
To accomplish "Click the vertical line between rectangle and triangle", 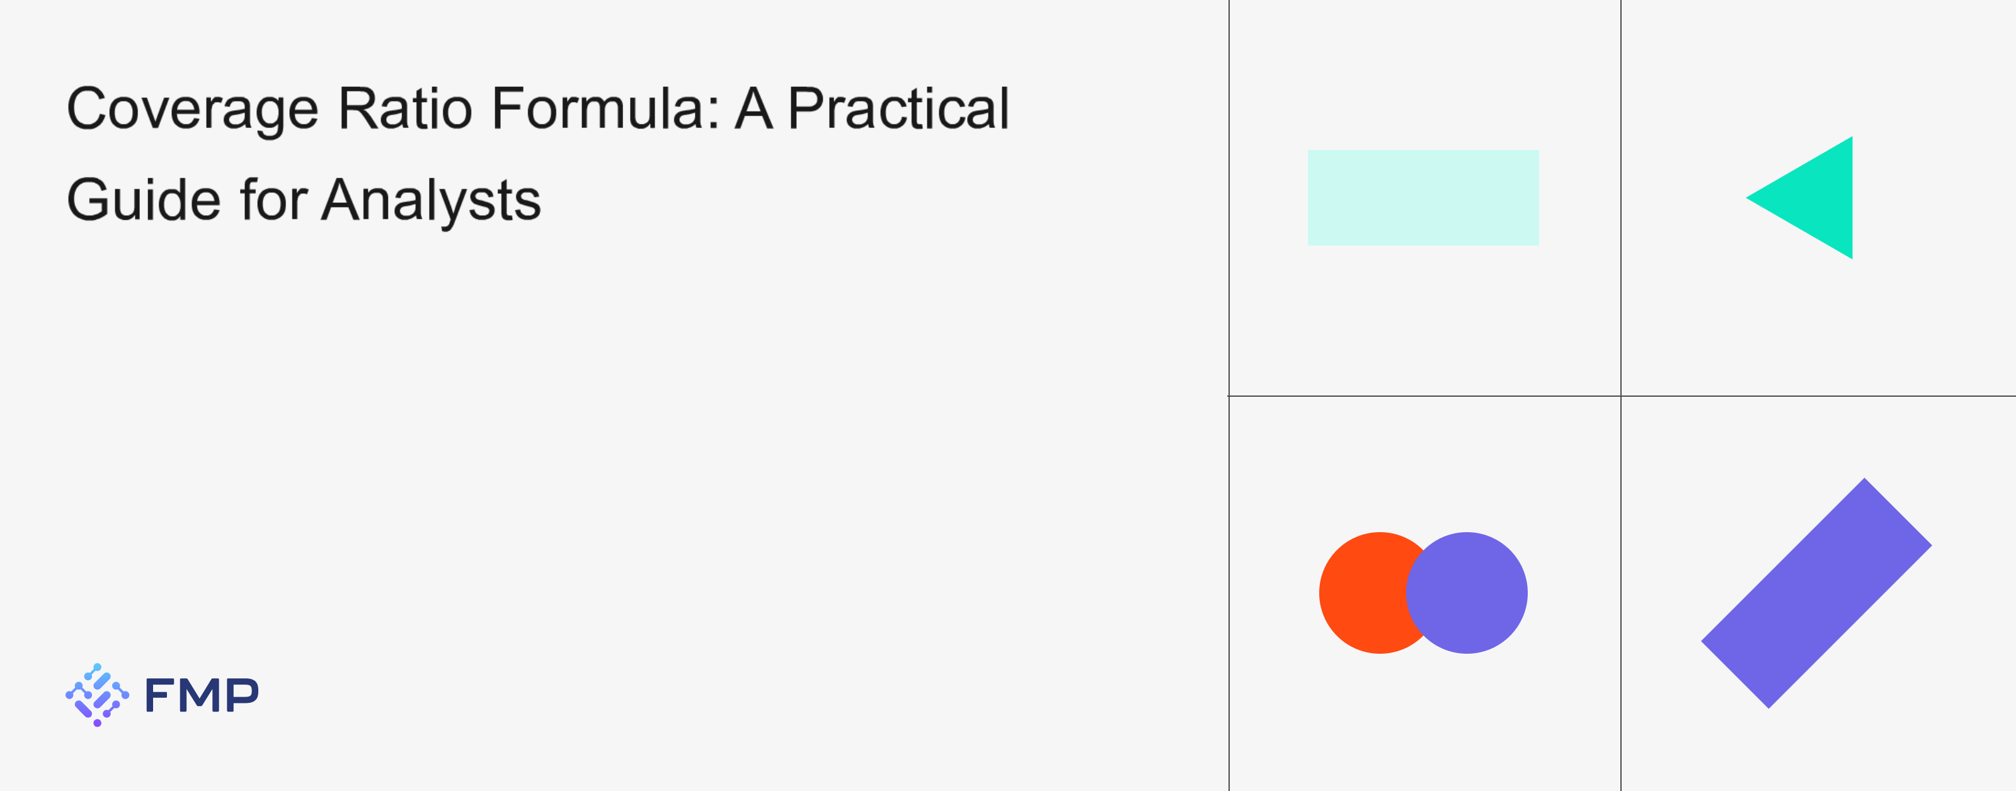I will pyautogui.click(x=1621, y=198).
